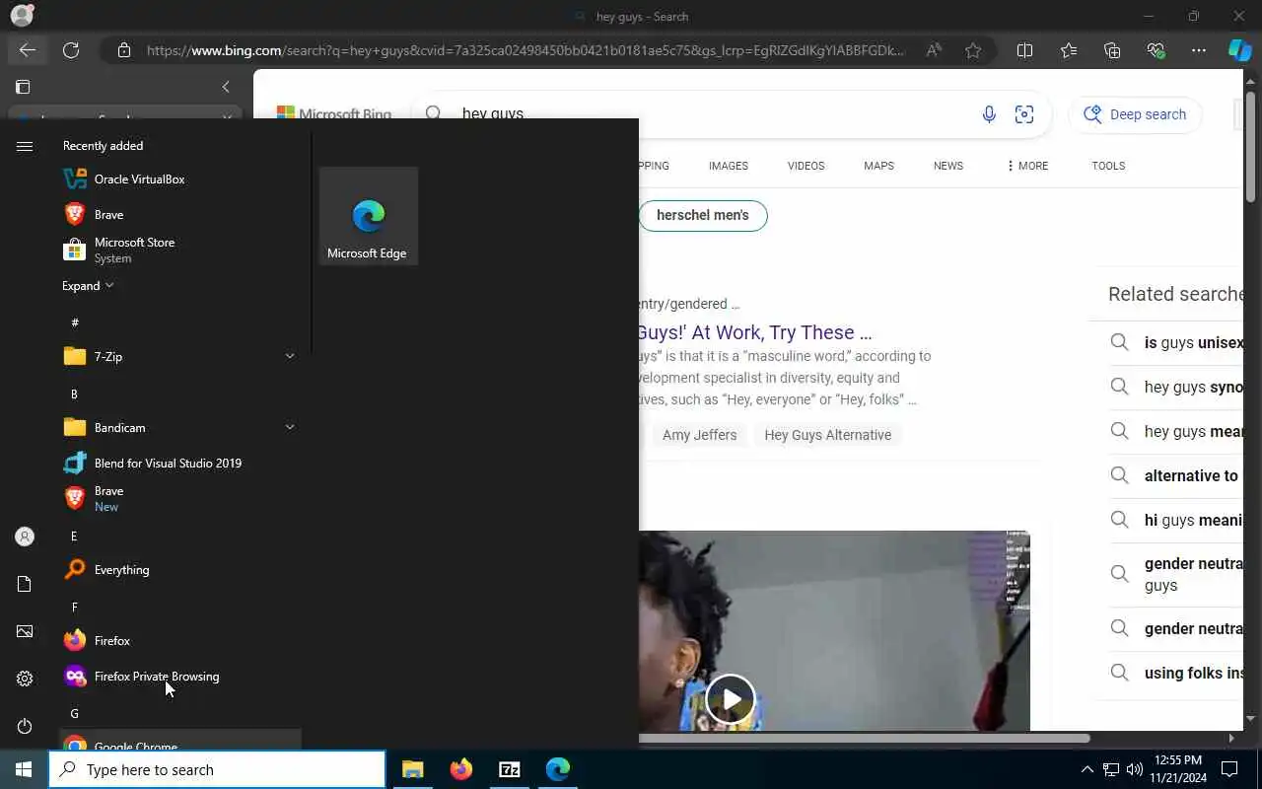Open 7-Zip from the taskbar
Viewport: 1262px width, 789px height.
[510, 769]
